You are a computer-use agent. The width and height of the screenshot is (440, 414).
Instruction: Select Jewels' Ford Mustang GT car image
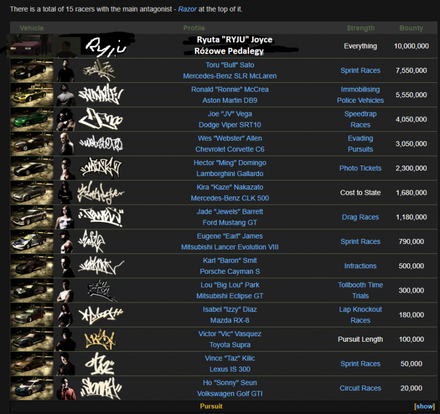(x=32, y=217)
